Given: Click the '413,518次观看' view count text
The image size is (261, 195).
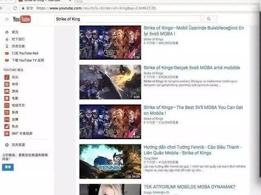Looking at the screenshot, I should pos(169,162).
